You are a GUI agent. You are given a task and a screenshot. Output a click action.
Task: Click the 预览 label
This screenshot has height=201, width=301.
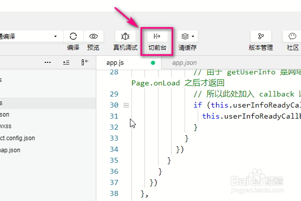tap(93, 48)
